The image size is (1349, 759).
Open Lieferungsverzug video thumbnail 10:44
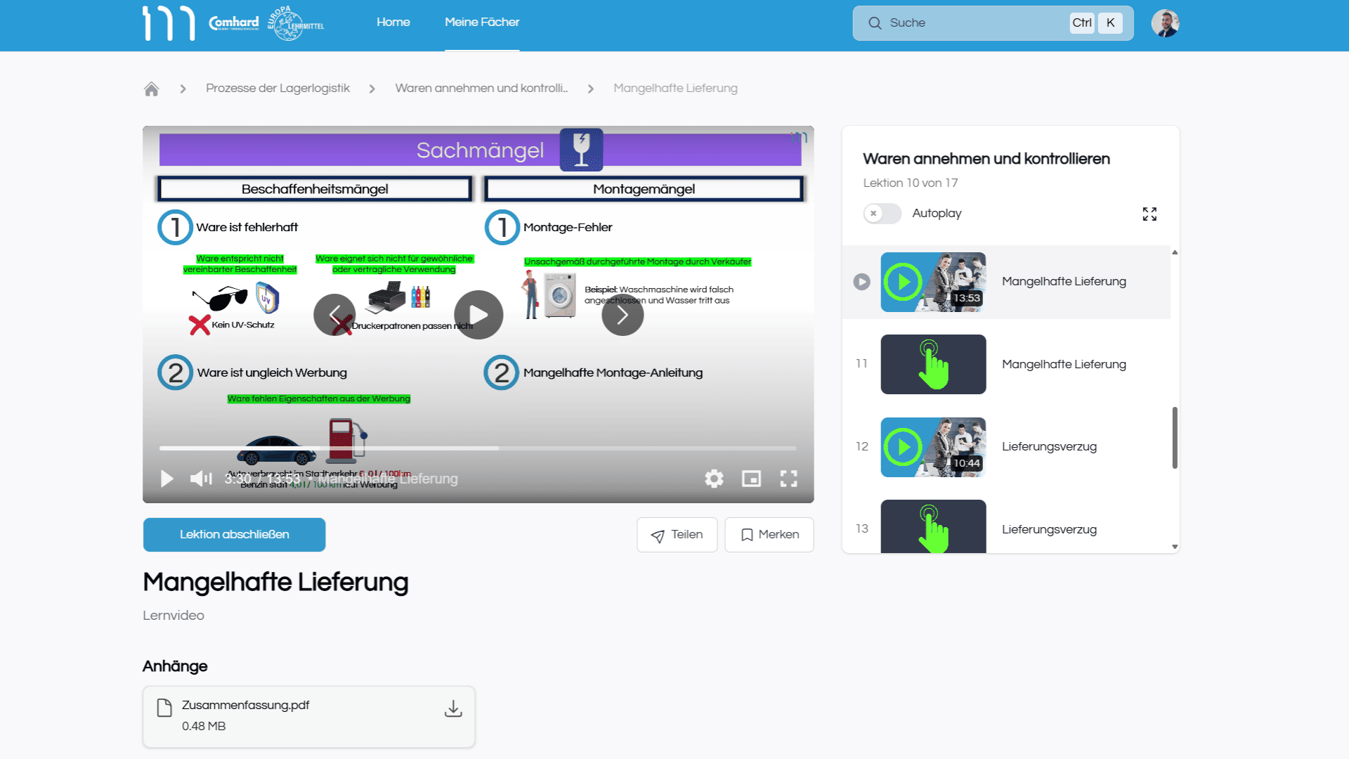click(x=933, y=447)
